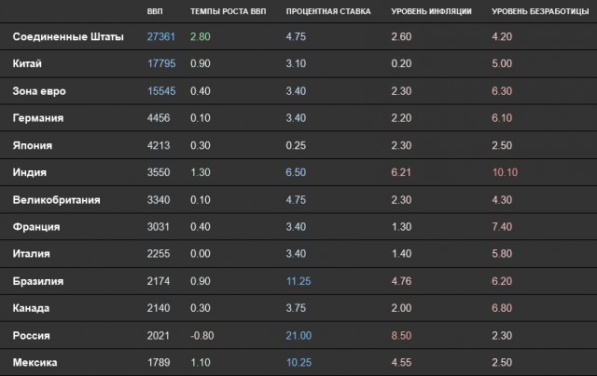
Task: Click the УРОВЕНЬ БЕЗРАБОТИЦЫ column header
Action: 540,11
